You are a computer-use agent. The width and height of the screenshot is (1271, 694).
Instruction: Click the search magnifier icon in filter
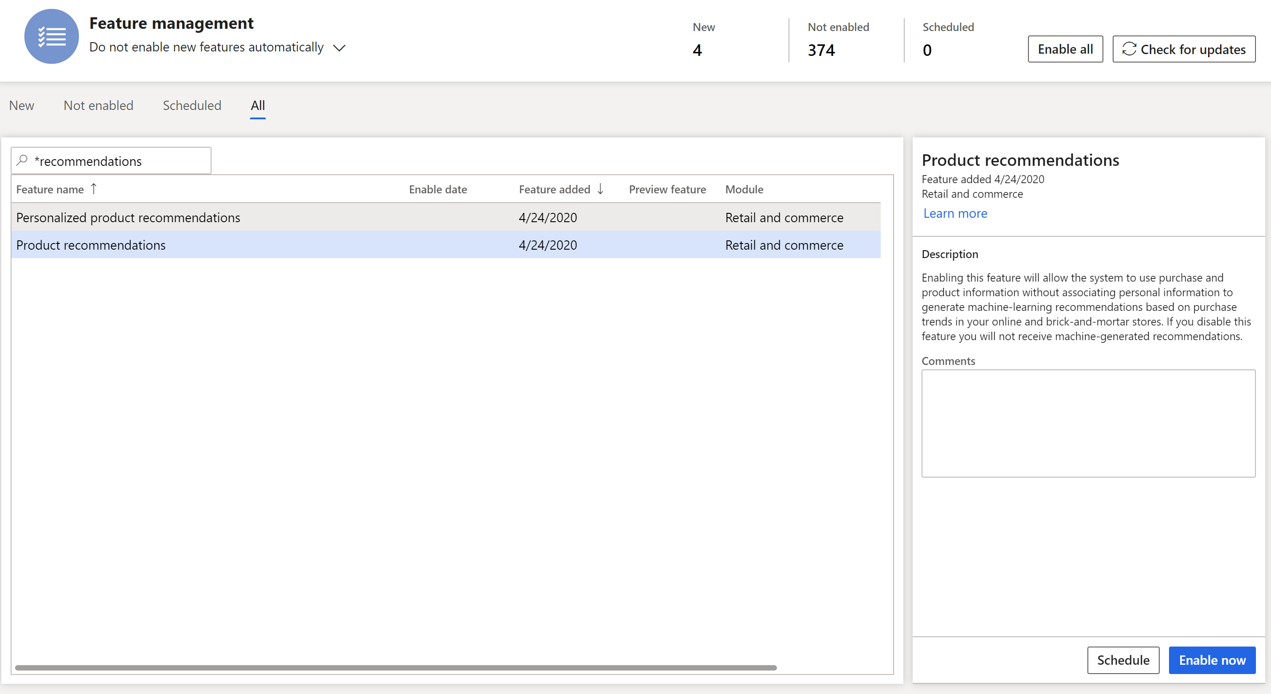point(23,160)
